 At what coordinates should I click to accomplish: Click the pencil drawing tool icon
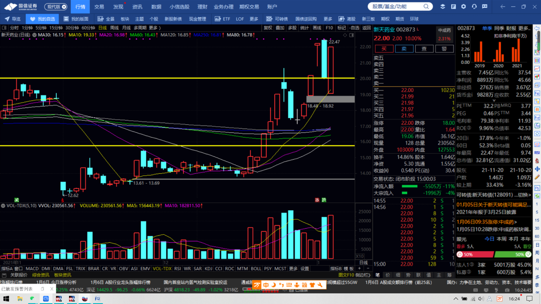coord(537,177)
